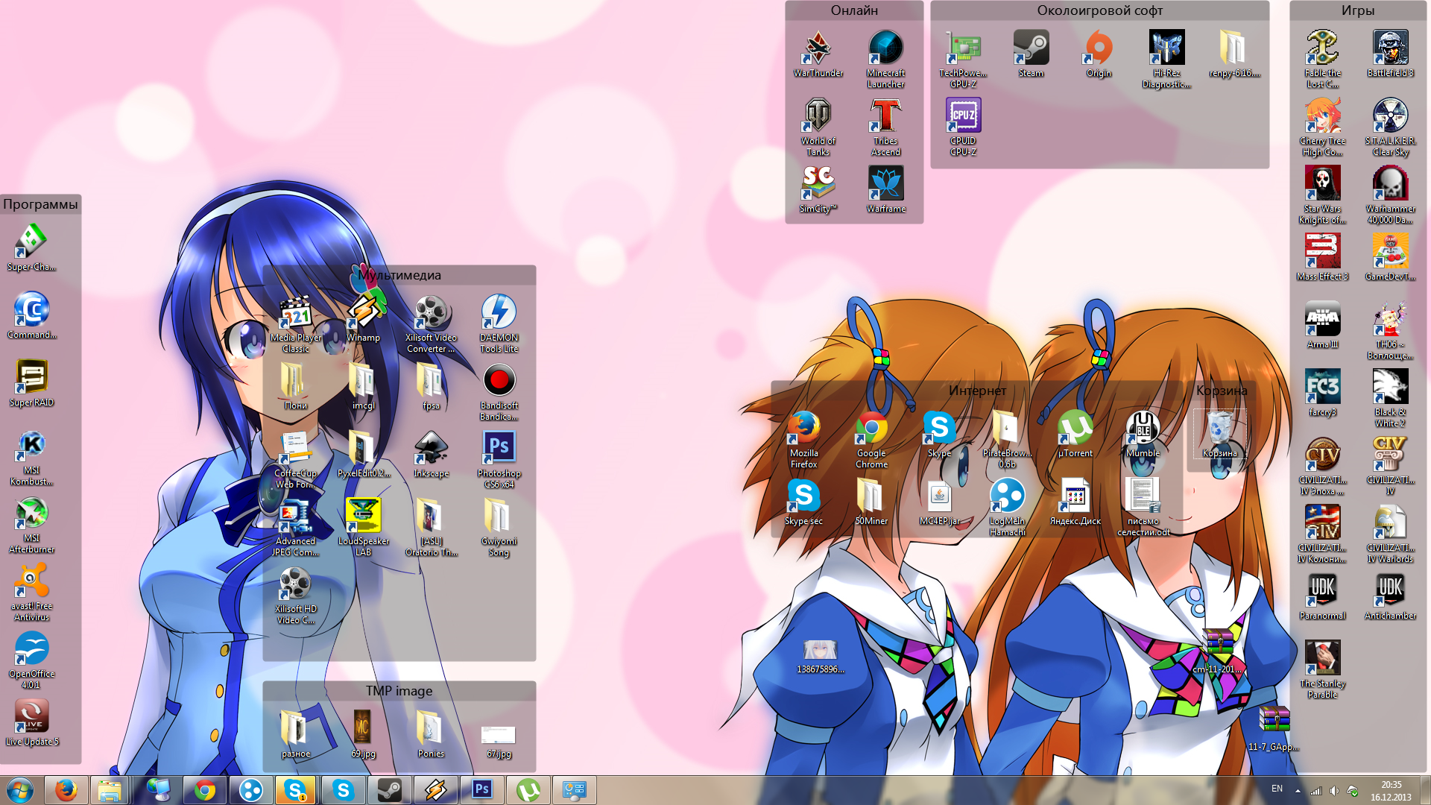
Task: Open µTorrent shortcut in Интернет group
Action: [1075, 429]
